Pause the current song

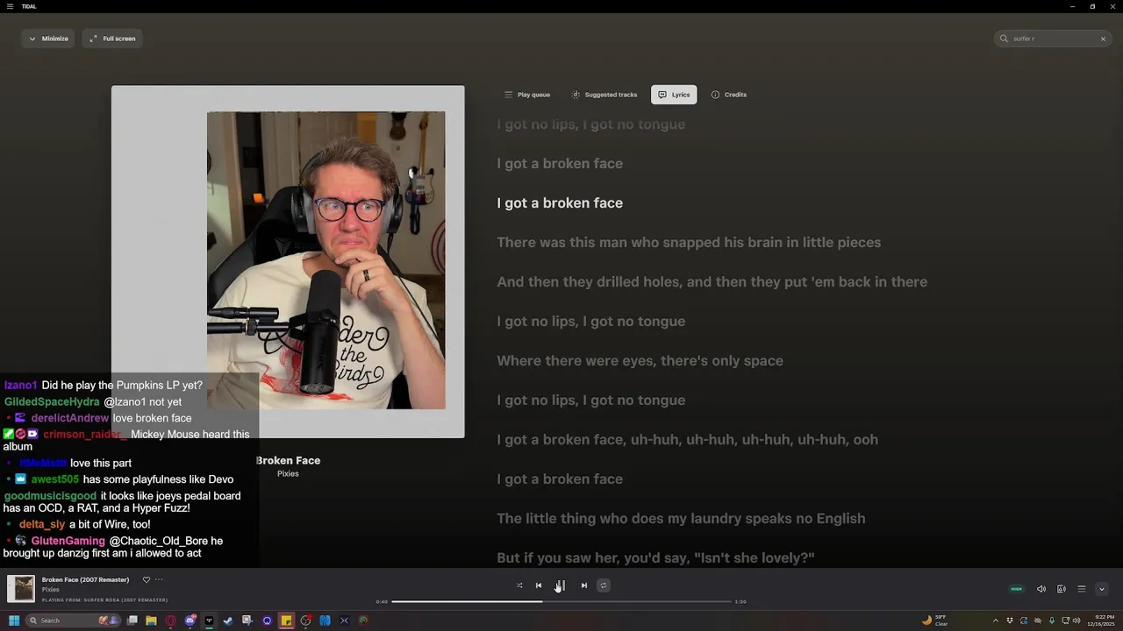561,585
